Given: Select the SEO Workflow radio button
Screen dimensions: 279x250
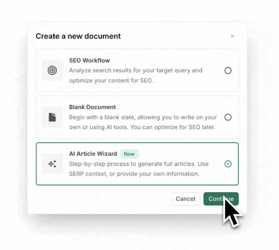Looking at the screenshot, I should click(228, 70).
